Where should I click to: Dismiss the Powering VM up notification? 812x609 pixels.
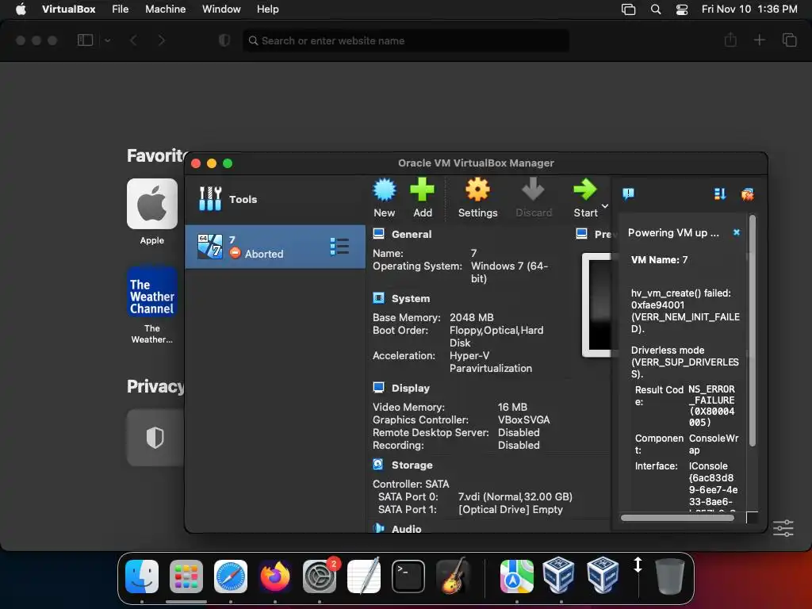point(737,232)
